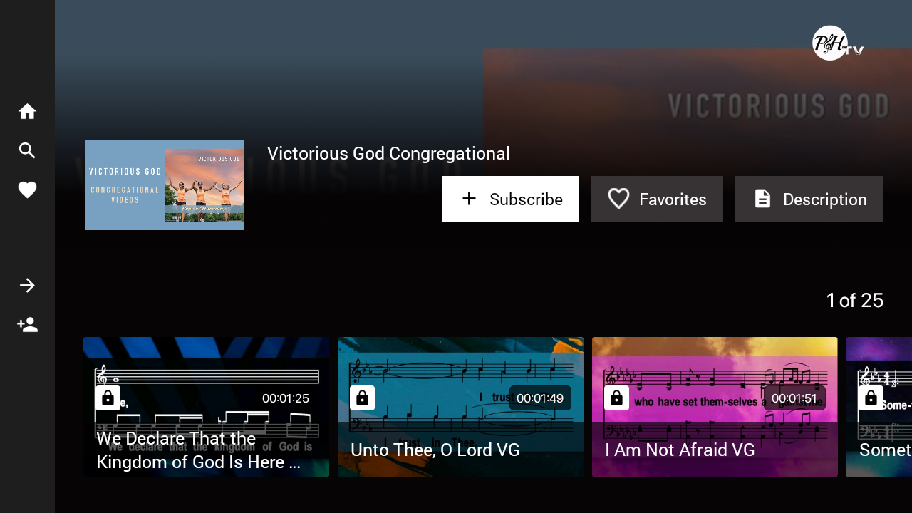Open the Description button

809,199
